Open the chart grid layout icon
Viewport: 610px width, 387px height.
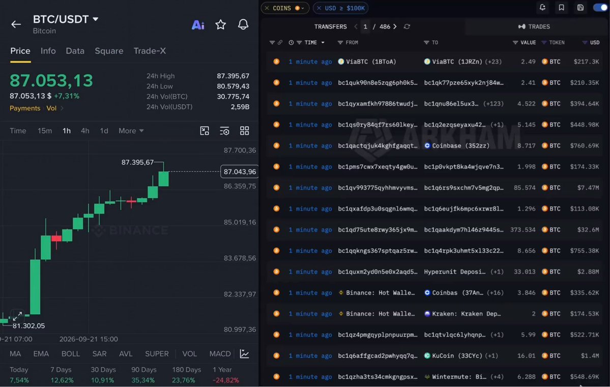click(244, 131)
